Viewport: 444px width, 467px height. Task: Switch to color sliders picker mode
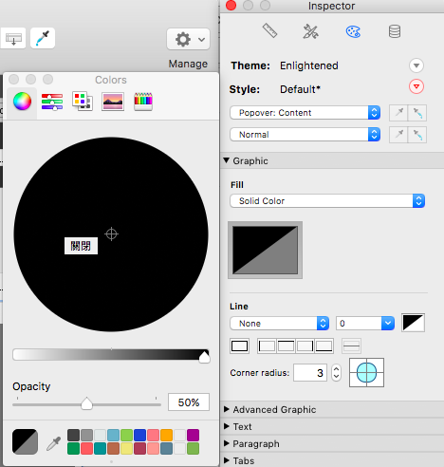(x=52, y=102)
